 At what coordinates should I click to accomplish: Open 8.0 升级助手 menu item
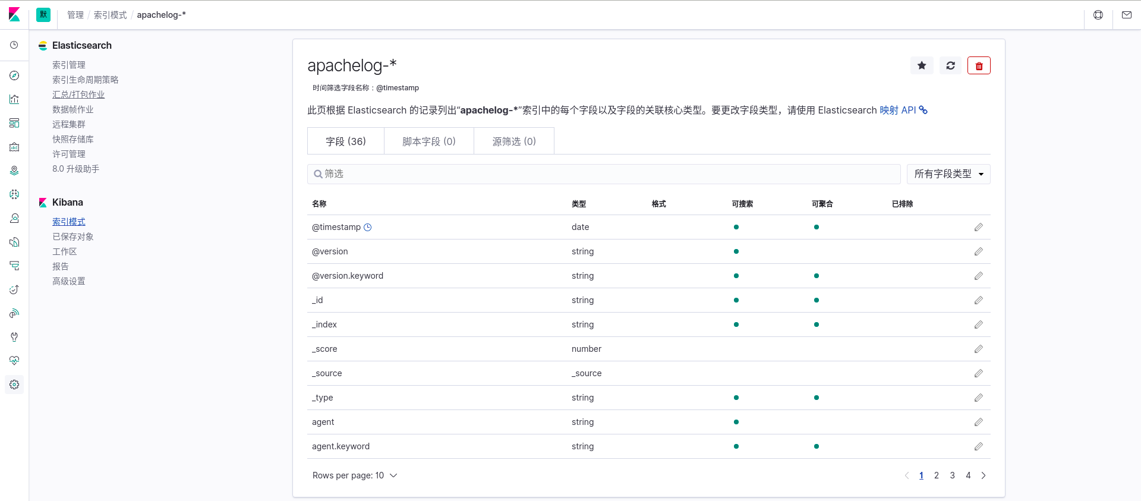coord(76,169)
